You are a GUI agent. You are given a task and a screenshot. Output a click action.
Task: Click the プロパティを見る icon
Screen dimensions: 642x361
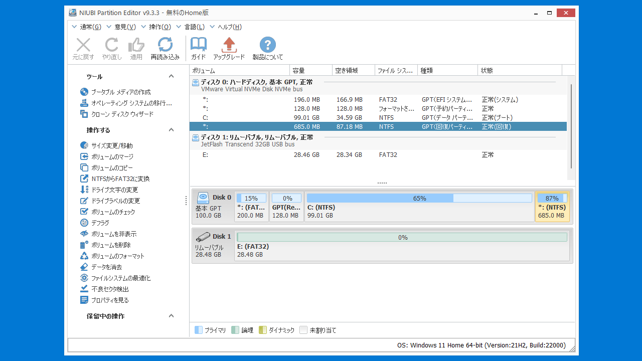(84, 300)
